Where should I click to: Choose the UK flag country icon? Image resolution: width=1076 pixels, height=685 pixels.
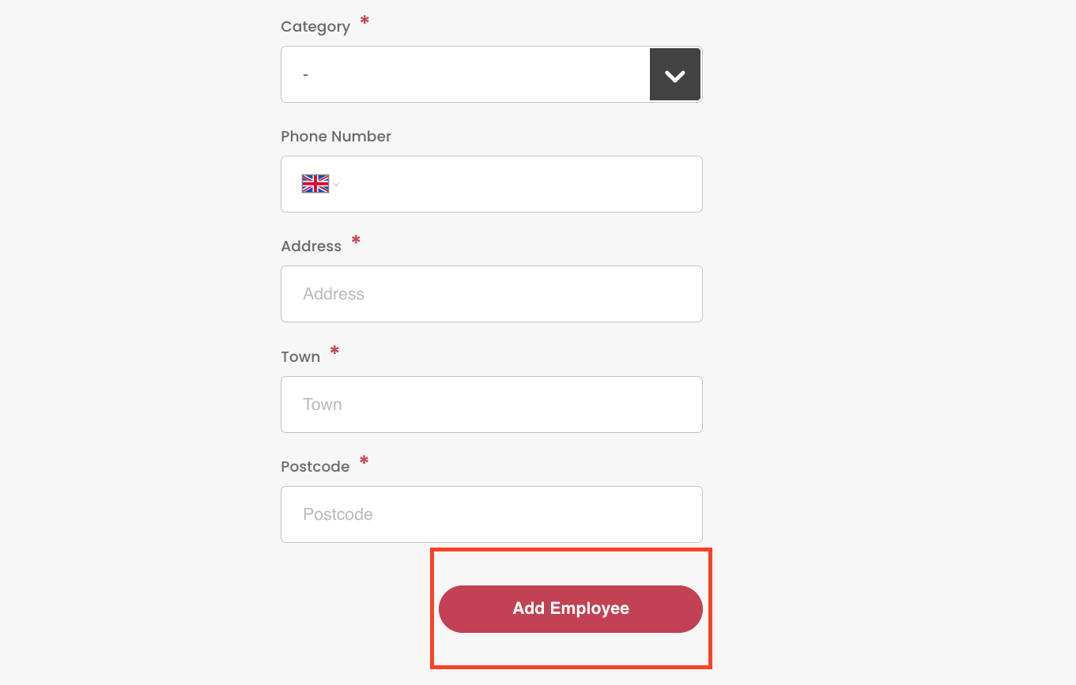point(315,184)
